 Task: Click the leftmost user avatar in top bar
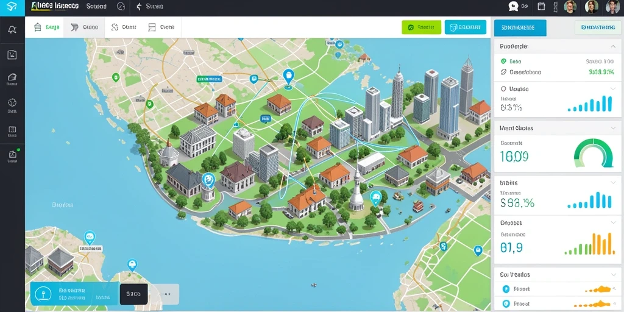pyautogui.click(x=570, y=6)
